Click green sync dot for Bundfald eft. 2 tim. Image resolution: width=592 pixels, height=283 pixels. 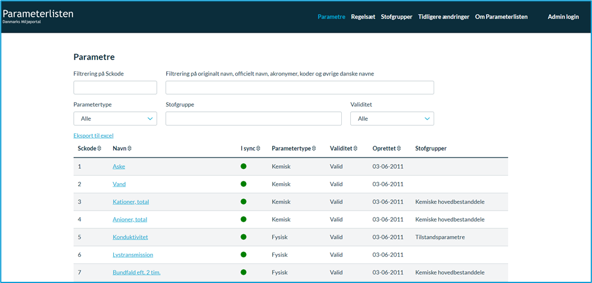point(244,272)
